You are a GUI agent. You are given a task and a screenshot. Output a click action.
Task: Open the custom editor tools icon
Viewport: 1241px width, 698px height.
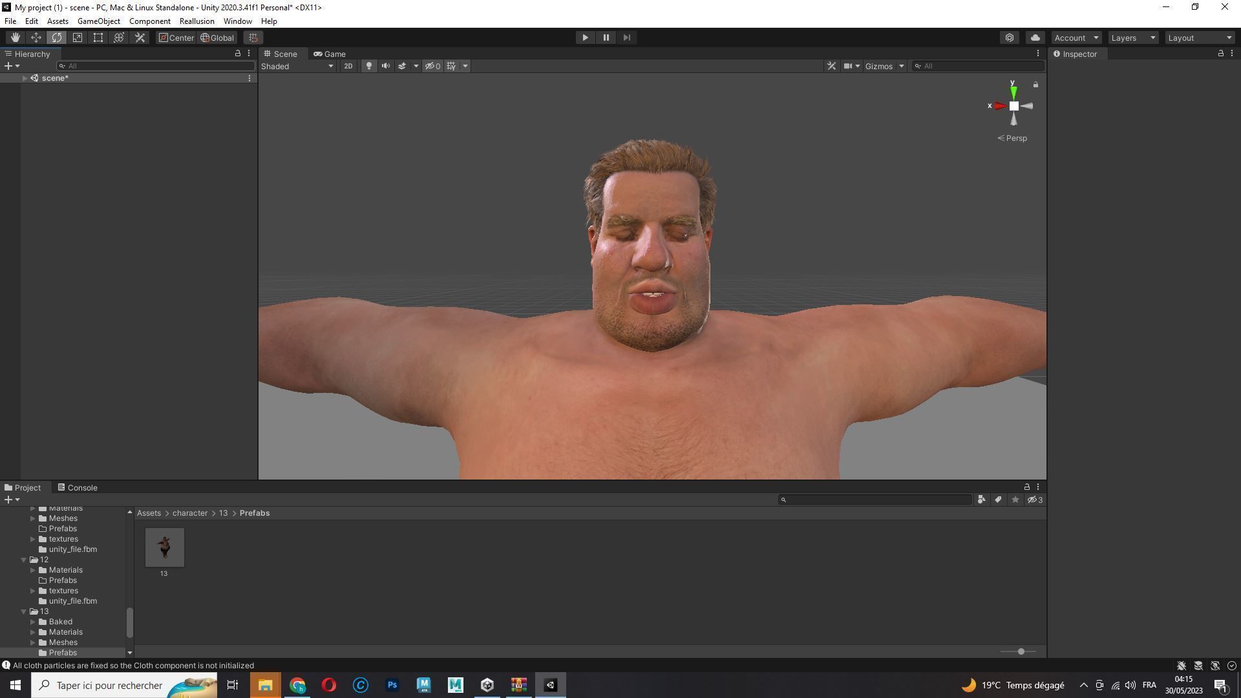pyautogui.click(x=140, y=37)
